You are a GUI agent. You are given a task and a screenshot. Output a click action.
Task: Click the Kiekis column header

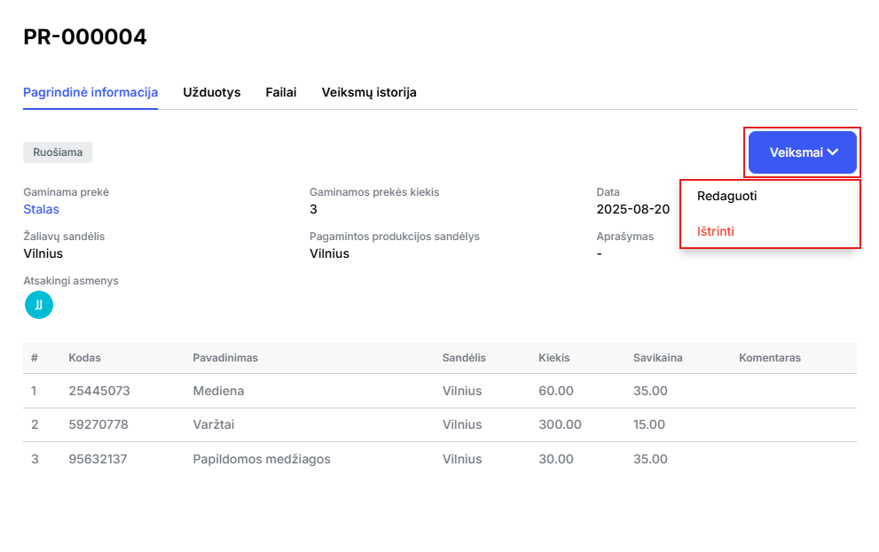point(553,358)
